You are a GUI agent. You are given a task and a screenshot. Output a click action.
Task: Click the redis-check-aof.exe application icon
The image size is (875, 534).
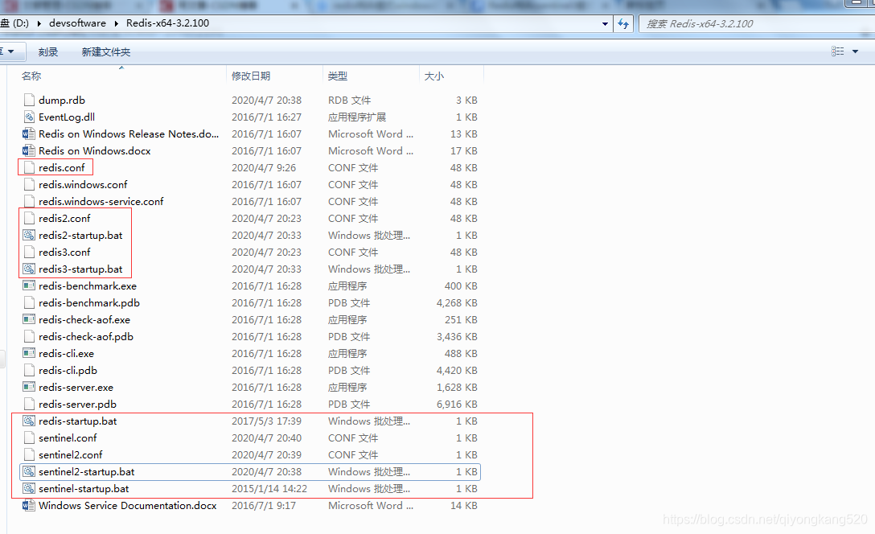click(x=28, y=320)
